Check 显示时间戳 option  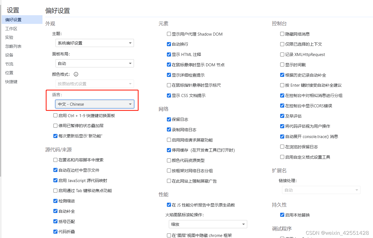coord(282,65)
